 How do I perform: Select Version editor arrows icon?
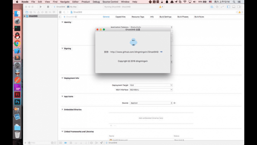[x=222, y=7]
